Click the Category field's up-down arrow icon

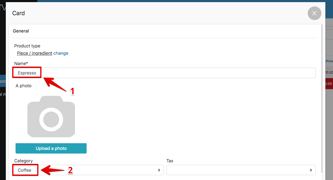tap(159, 170)
